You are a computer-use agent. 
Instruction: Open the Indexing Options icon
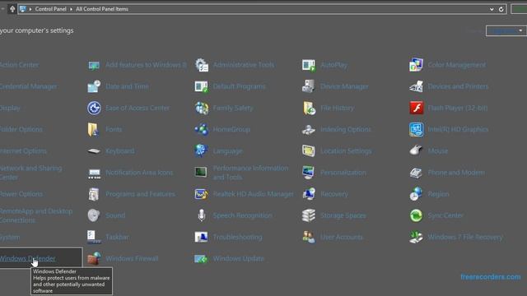point(309,130)
